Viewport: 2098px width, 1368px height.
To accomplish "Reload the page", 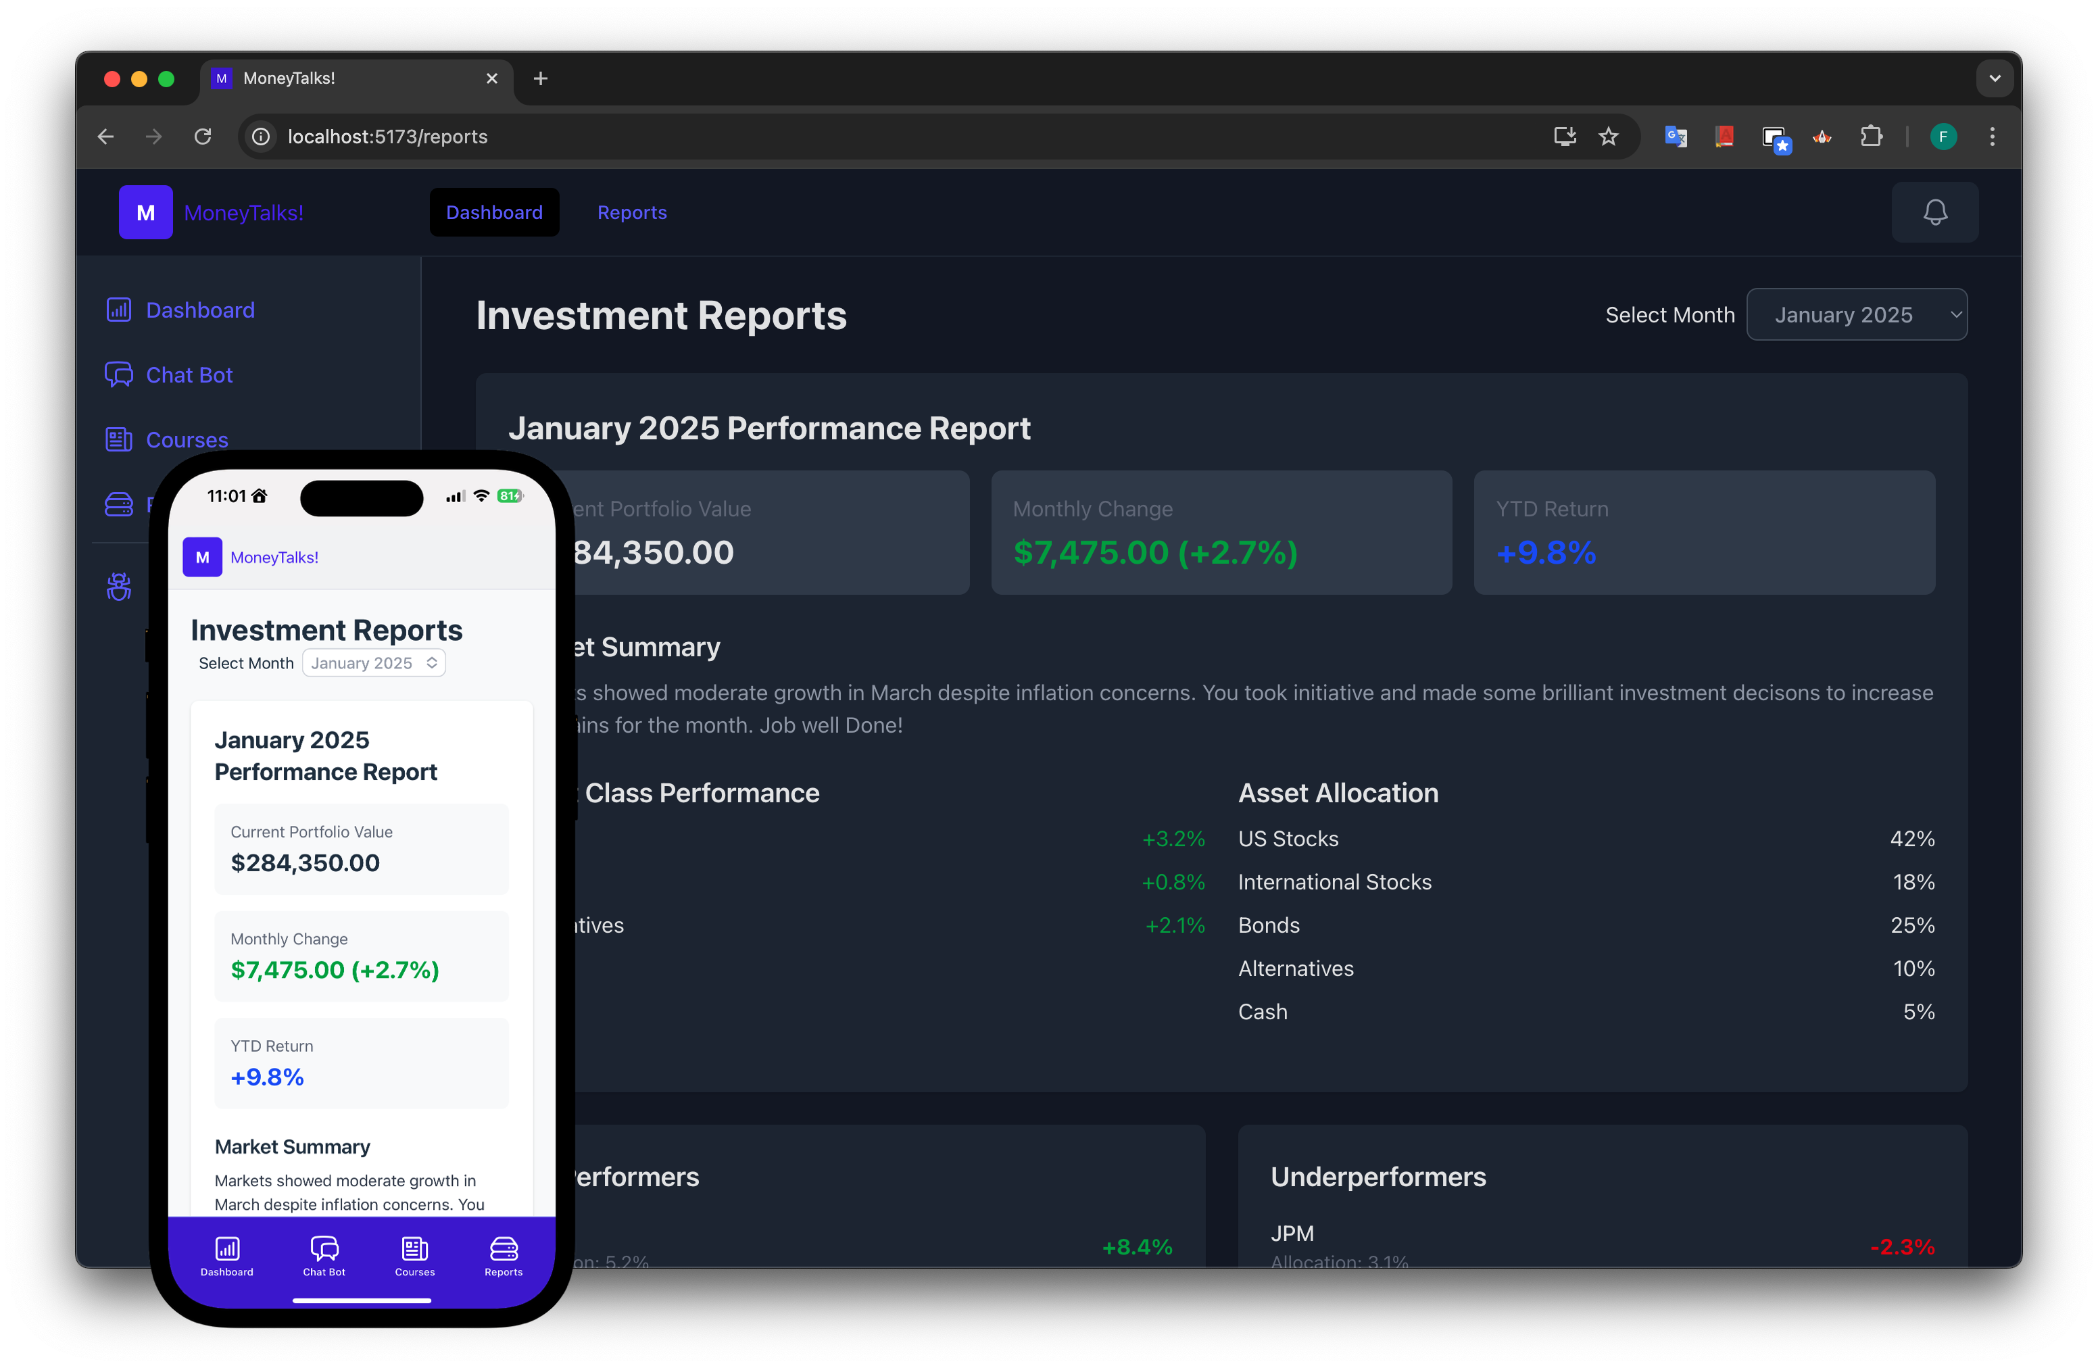I will pos(203,137).
